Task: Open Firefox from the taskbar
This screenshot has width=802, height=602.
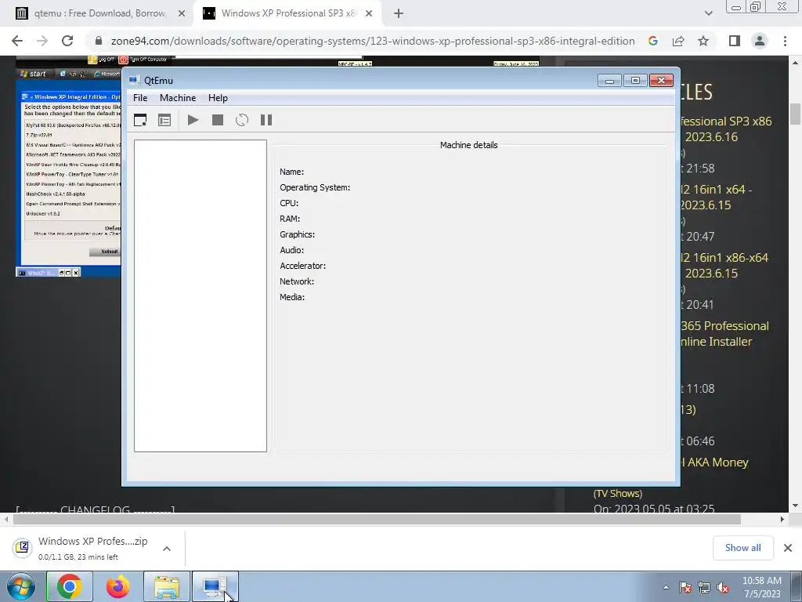Action: (x=118, y=586)
